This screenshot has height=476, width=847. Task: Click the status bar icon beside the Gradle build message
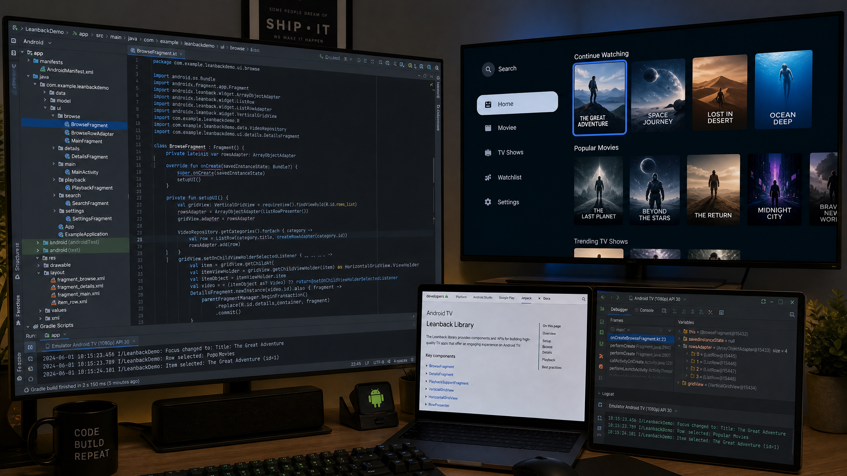[26, 390]
